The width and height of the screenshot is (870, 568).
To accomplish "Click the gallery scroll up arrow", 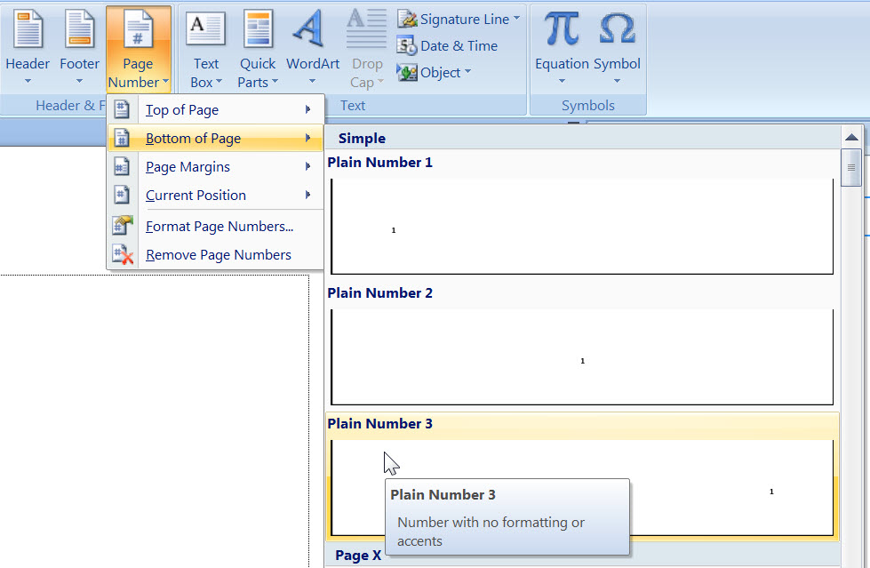I will pos(851,137).
